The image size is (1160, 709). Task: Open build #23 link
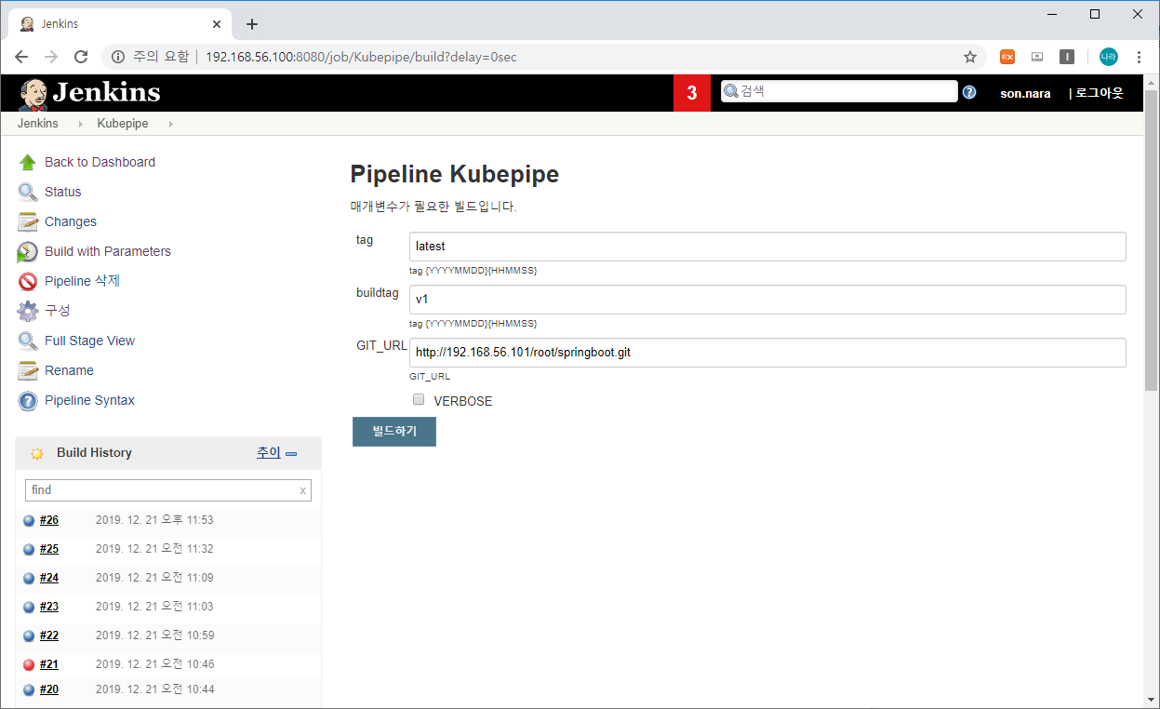tap(49, 607)
